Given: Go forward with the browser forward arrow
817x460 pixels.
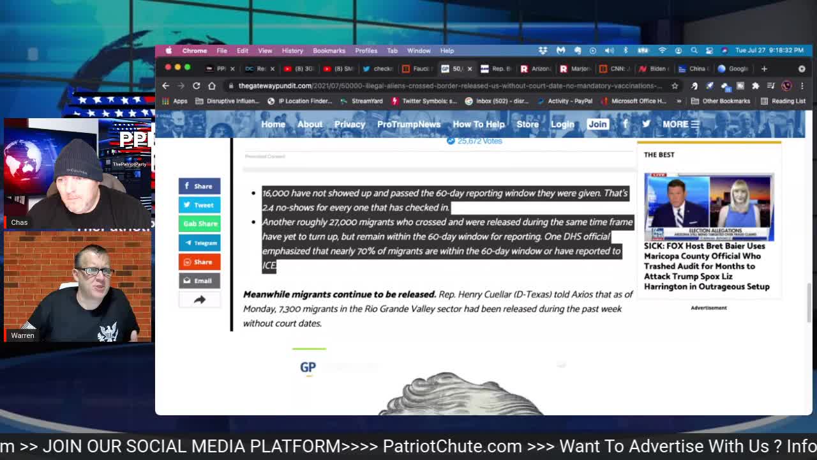Looking at the screenshot, I should tap(181, 86).
